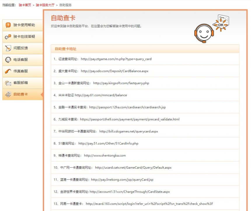
Task: Click label 3、金山一卡通新查询网址
Action: point(72,83)
